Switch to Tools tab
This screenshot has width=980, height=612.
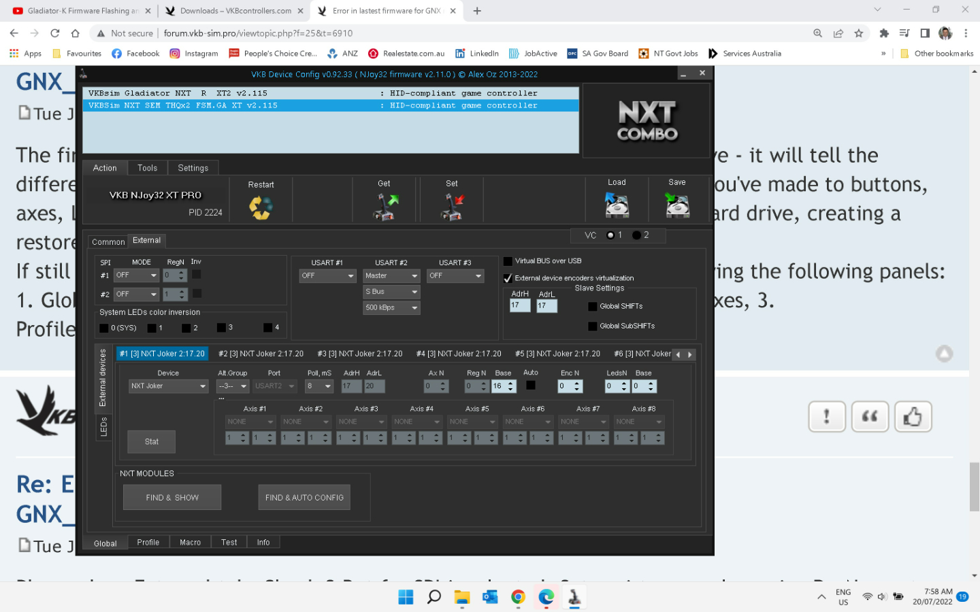pyautogui.click(x=147, y=168)
